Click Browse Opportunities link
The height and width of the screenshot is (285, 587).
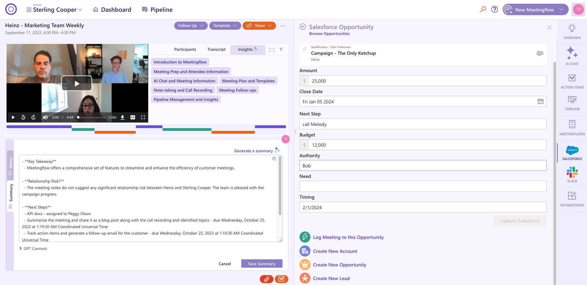[329, 34]
